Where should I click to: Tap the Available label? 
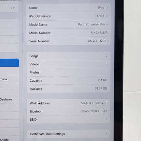pos(36,89)
